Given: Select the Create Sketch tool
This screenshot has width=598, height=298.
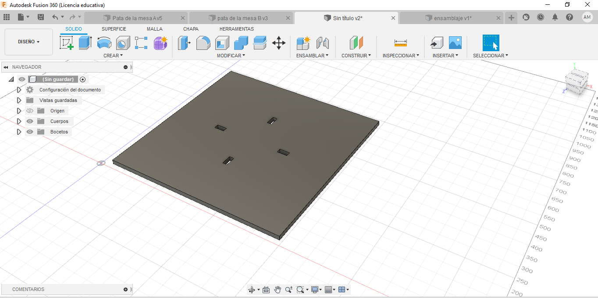Looking at the screenshot, I should click(x=66, y=43).
